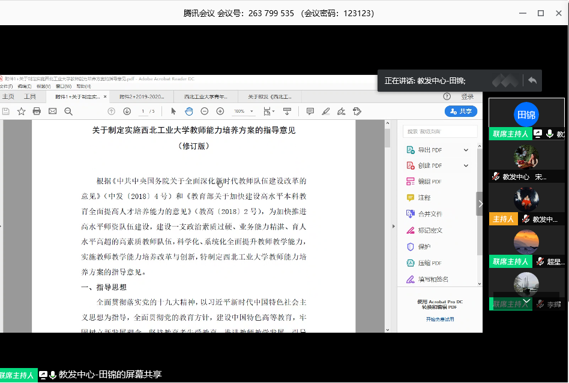Image resolution: width=569 pixels, height=383 pixels.
Task: Open the 100% zoom level dropdown
Action: coord(244,111)
